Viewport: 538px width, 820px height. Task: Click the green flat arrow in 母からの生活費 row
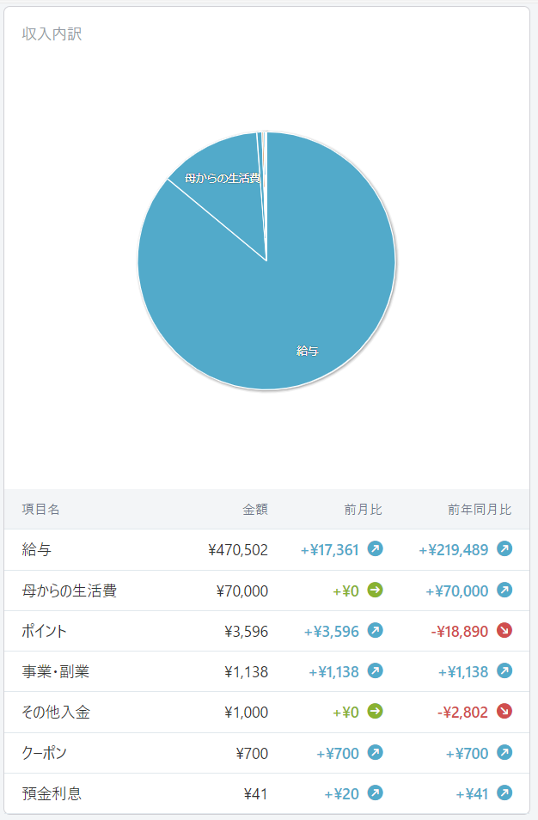coord(375,590)
